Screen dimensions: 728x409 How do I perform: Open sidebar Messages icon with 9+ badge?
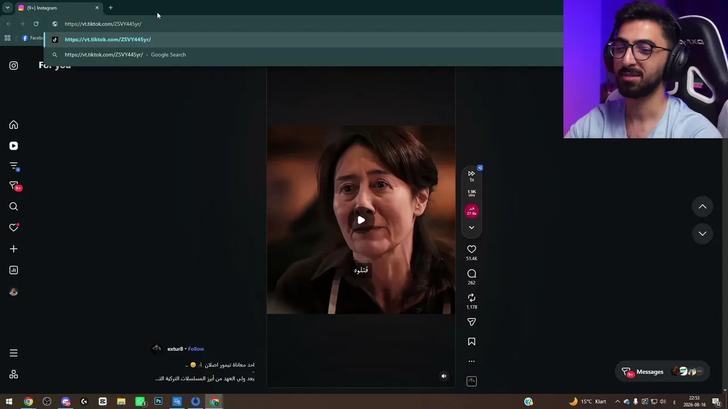14,186
